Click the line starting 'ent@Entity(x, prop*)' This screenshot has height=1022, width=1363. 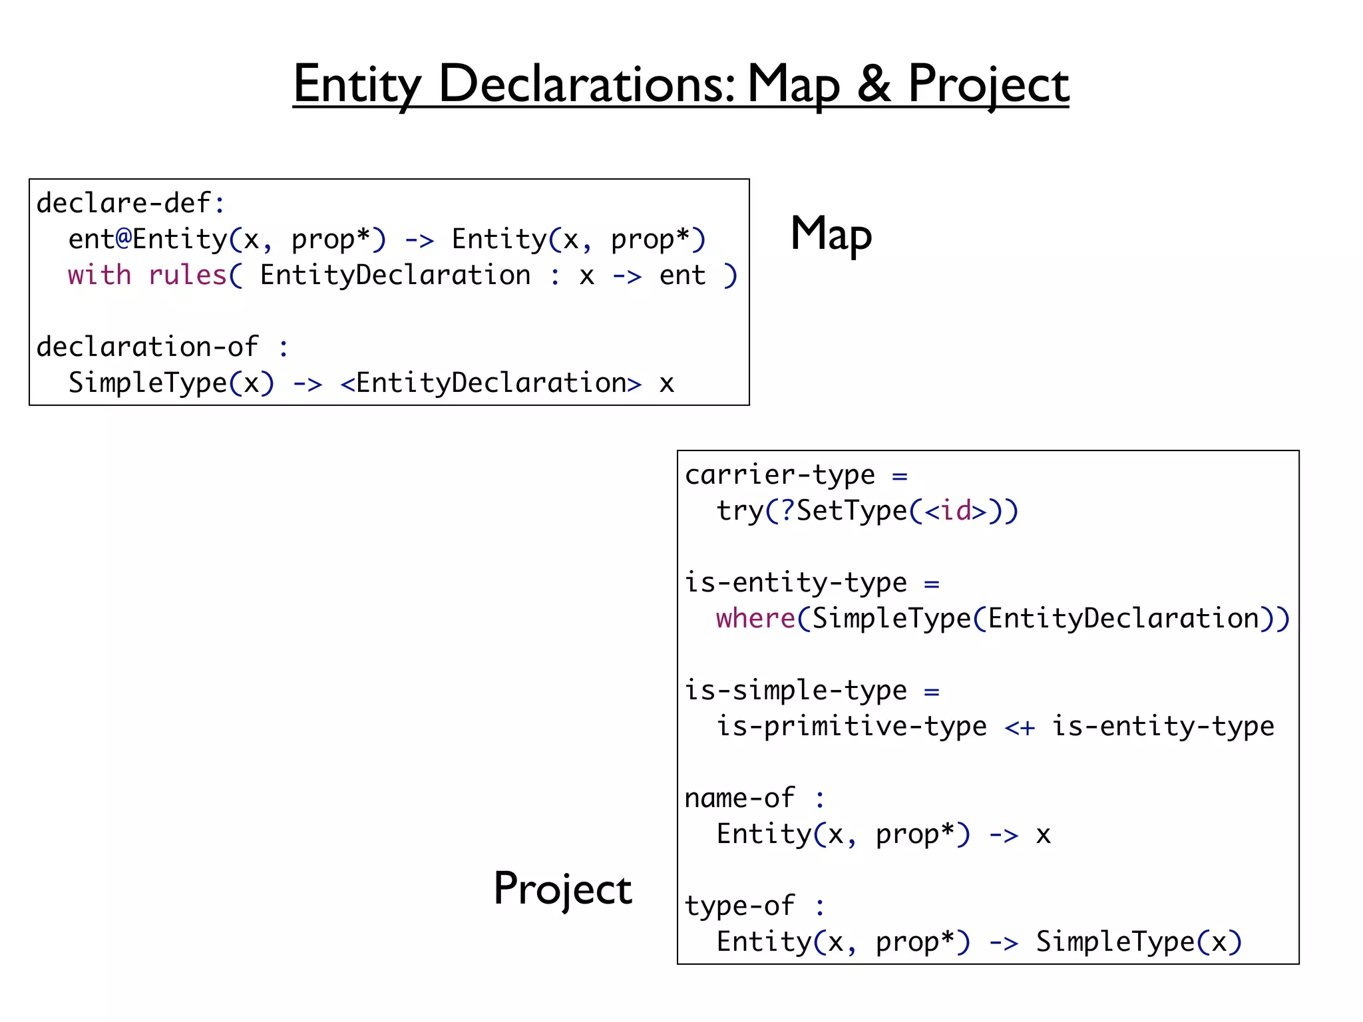click(387, 240)
